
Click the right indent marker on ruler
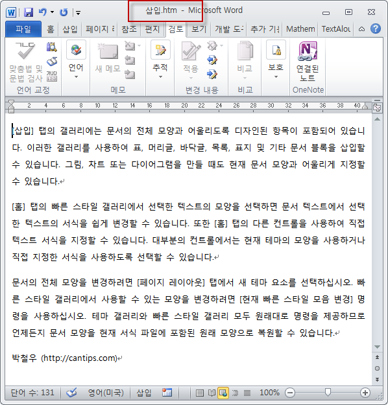pyautogui.click(x=365, y=106)
